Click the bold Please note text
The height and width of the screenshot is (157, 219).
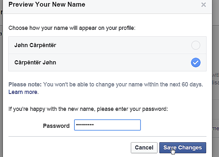point(25,84)
